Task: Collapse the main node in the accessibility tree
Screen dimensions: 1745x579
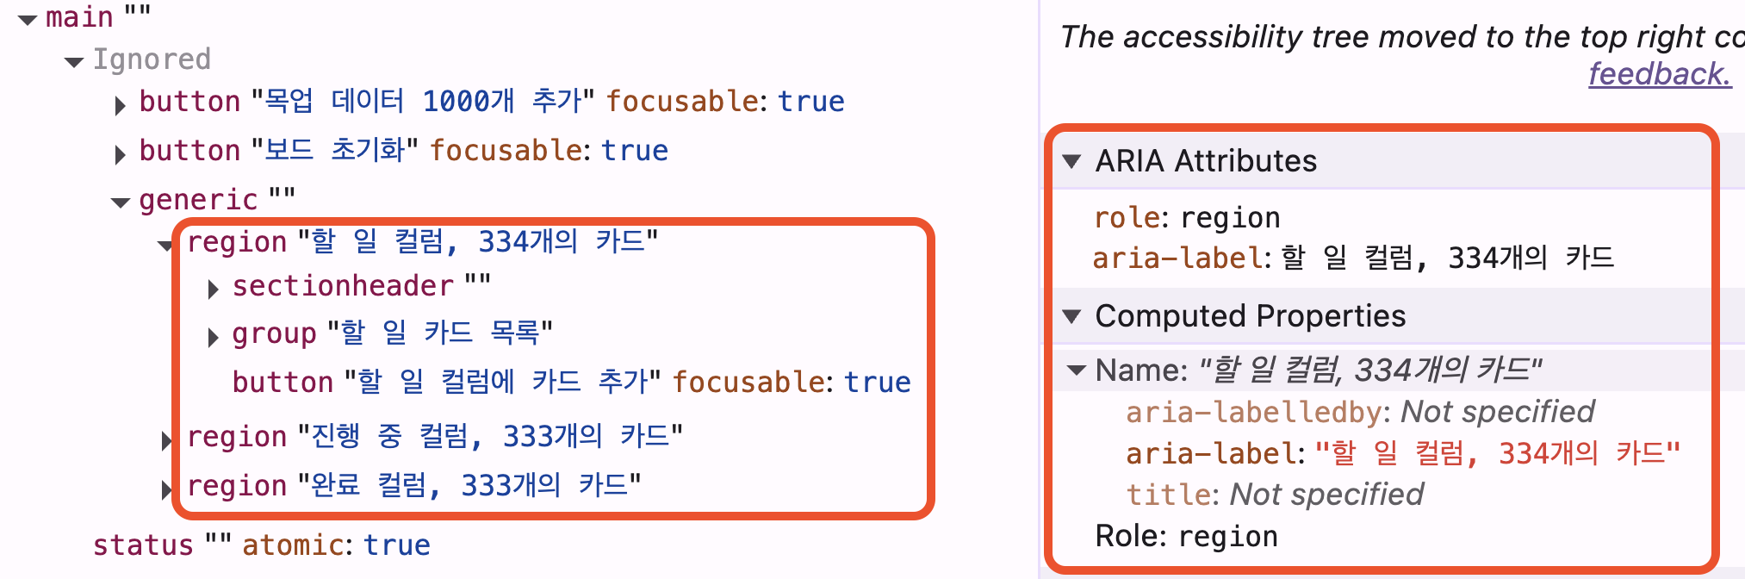Action: point(28,19)
